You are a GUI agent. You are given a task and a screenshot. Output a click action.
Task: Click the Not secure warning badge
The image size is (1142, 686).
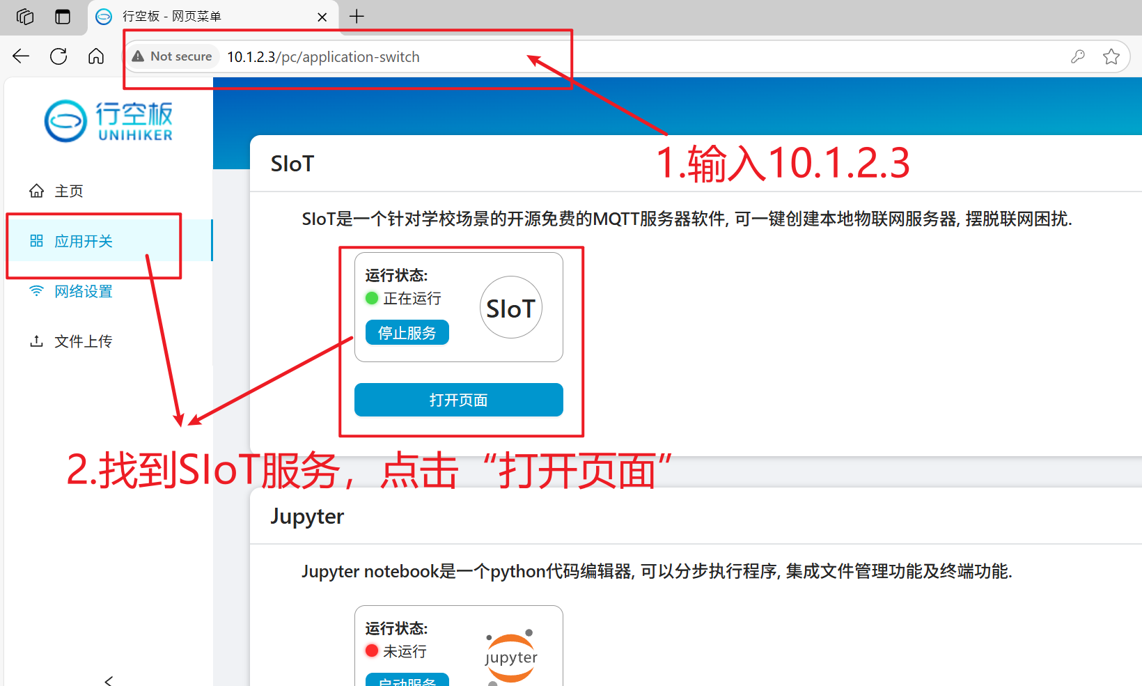(x=172, y=56)
